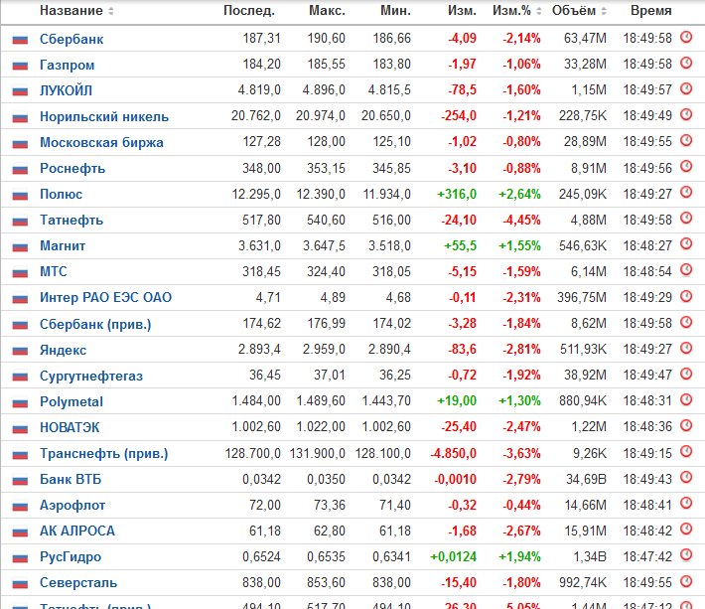Click sort arrows next to Объём header
The height and width of the screenshot is (609, 705).
click(604, 11)
